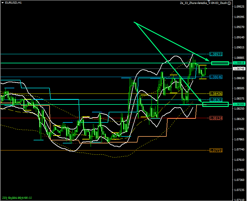This screenshot has width=247, height=201.
Task: Click the blue 1.08646 price label
Action: (216, 77)
